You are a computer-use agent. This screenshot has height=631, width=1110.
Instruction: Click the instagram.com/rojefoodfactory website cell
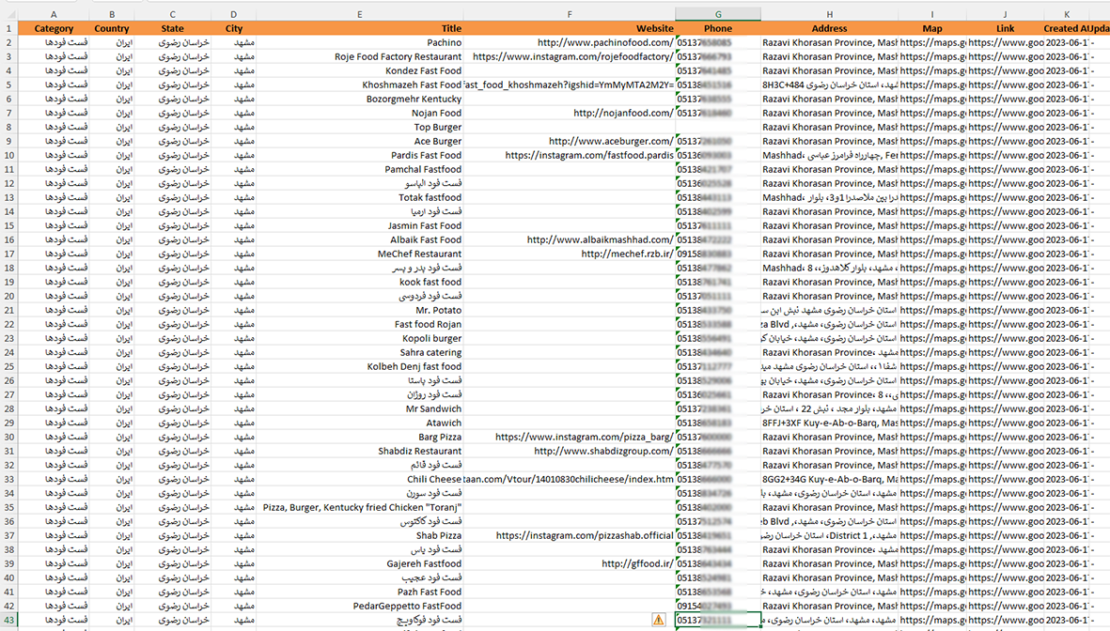[x=570, y=56]
